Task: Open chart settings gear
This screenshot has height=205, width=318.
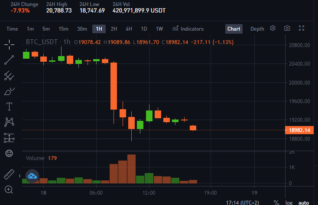Action: [273, 28]
